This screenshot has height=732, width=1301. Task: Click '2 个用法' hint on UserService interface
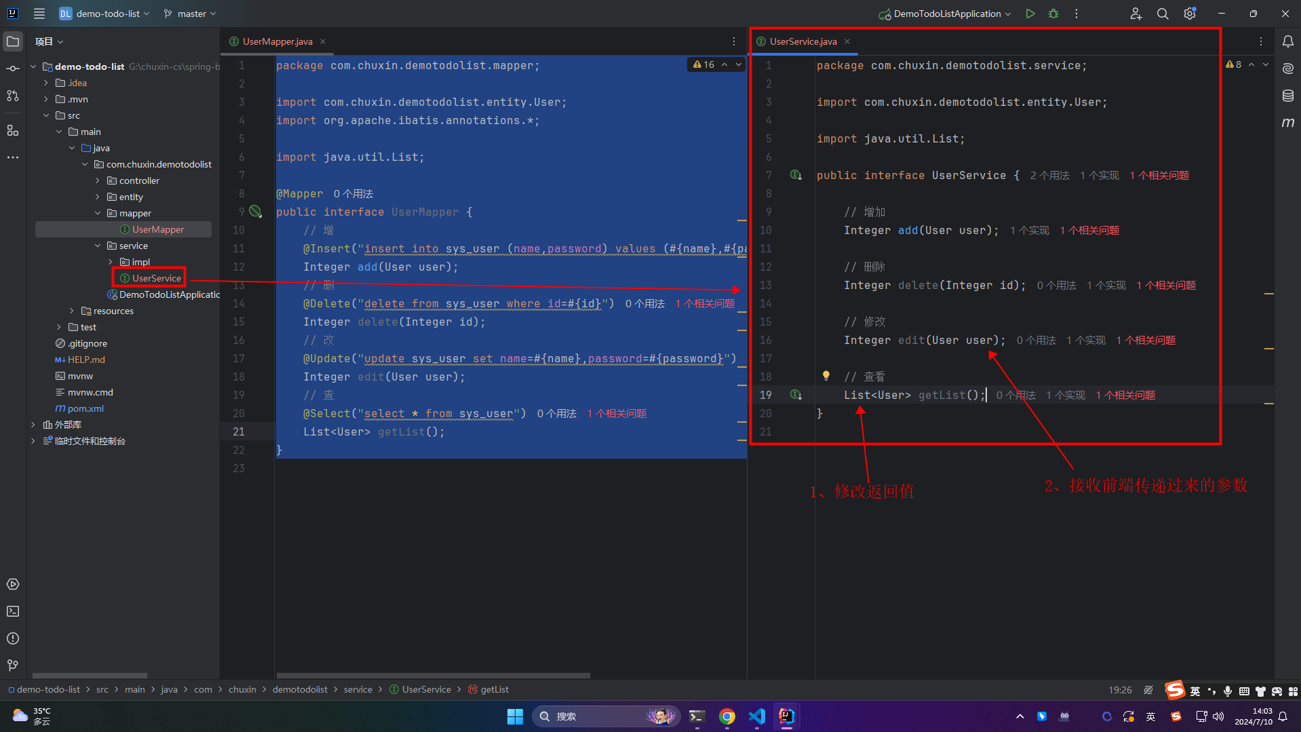pos(1049,175)
